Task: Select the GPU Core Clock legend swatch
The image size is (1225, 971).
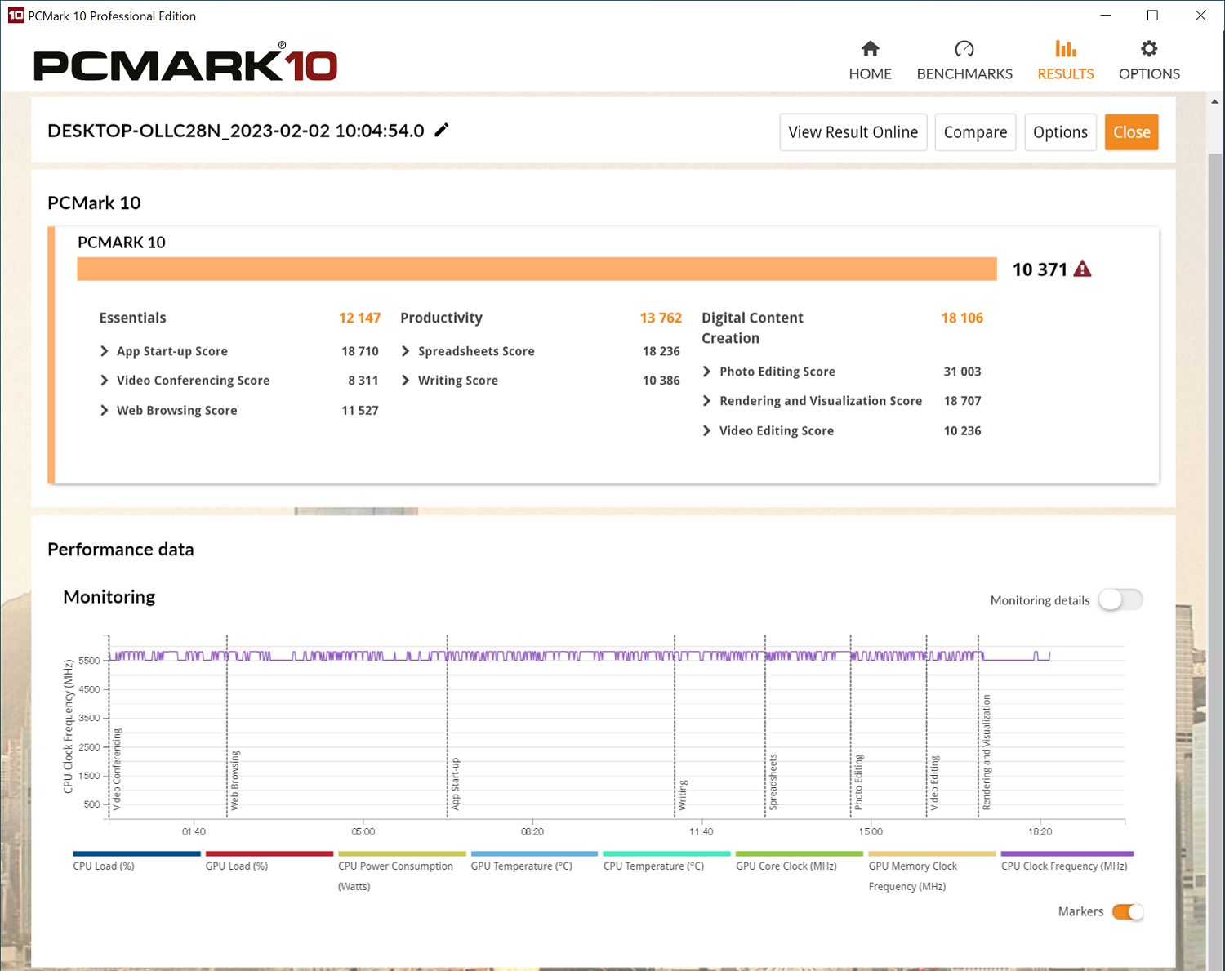Action: [x=800, y=853]
